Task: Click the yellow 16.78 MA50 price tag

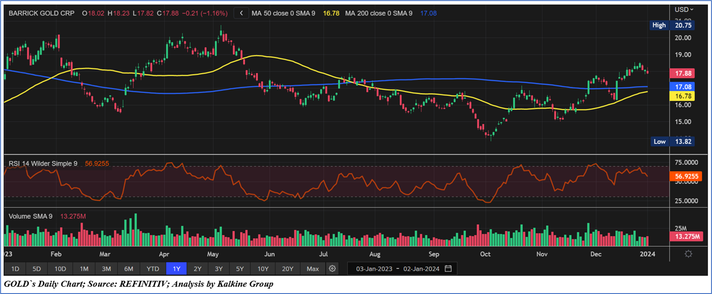Action: click(x=682, y=96)
